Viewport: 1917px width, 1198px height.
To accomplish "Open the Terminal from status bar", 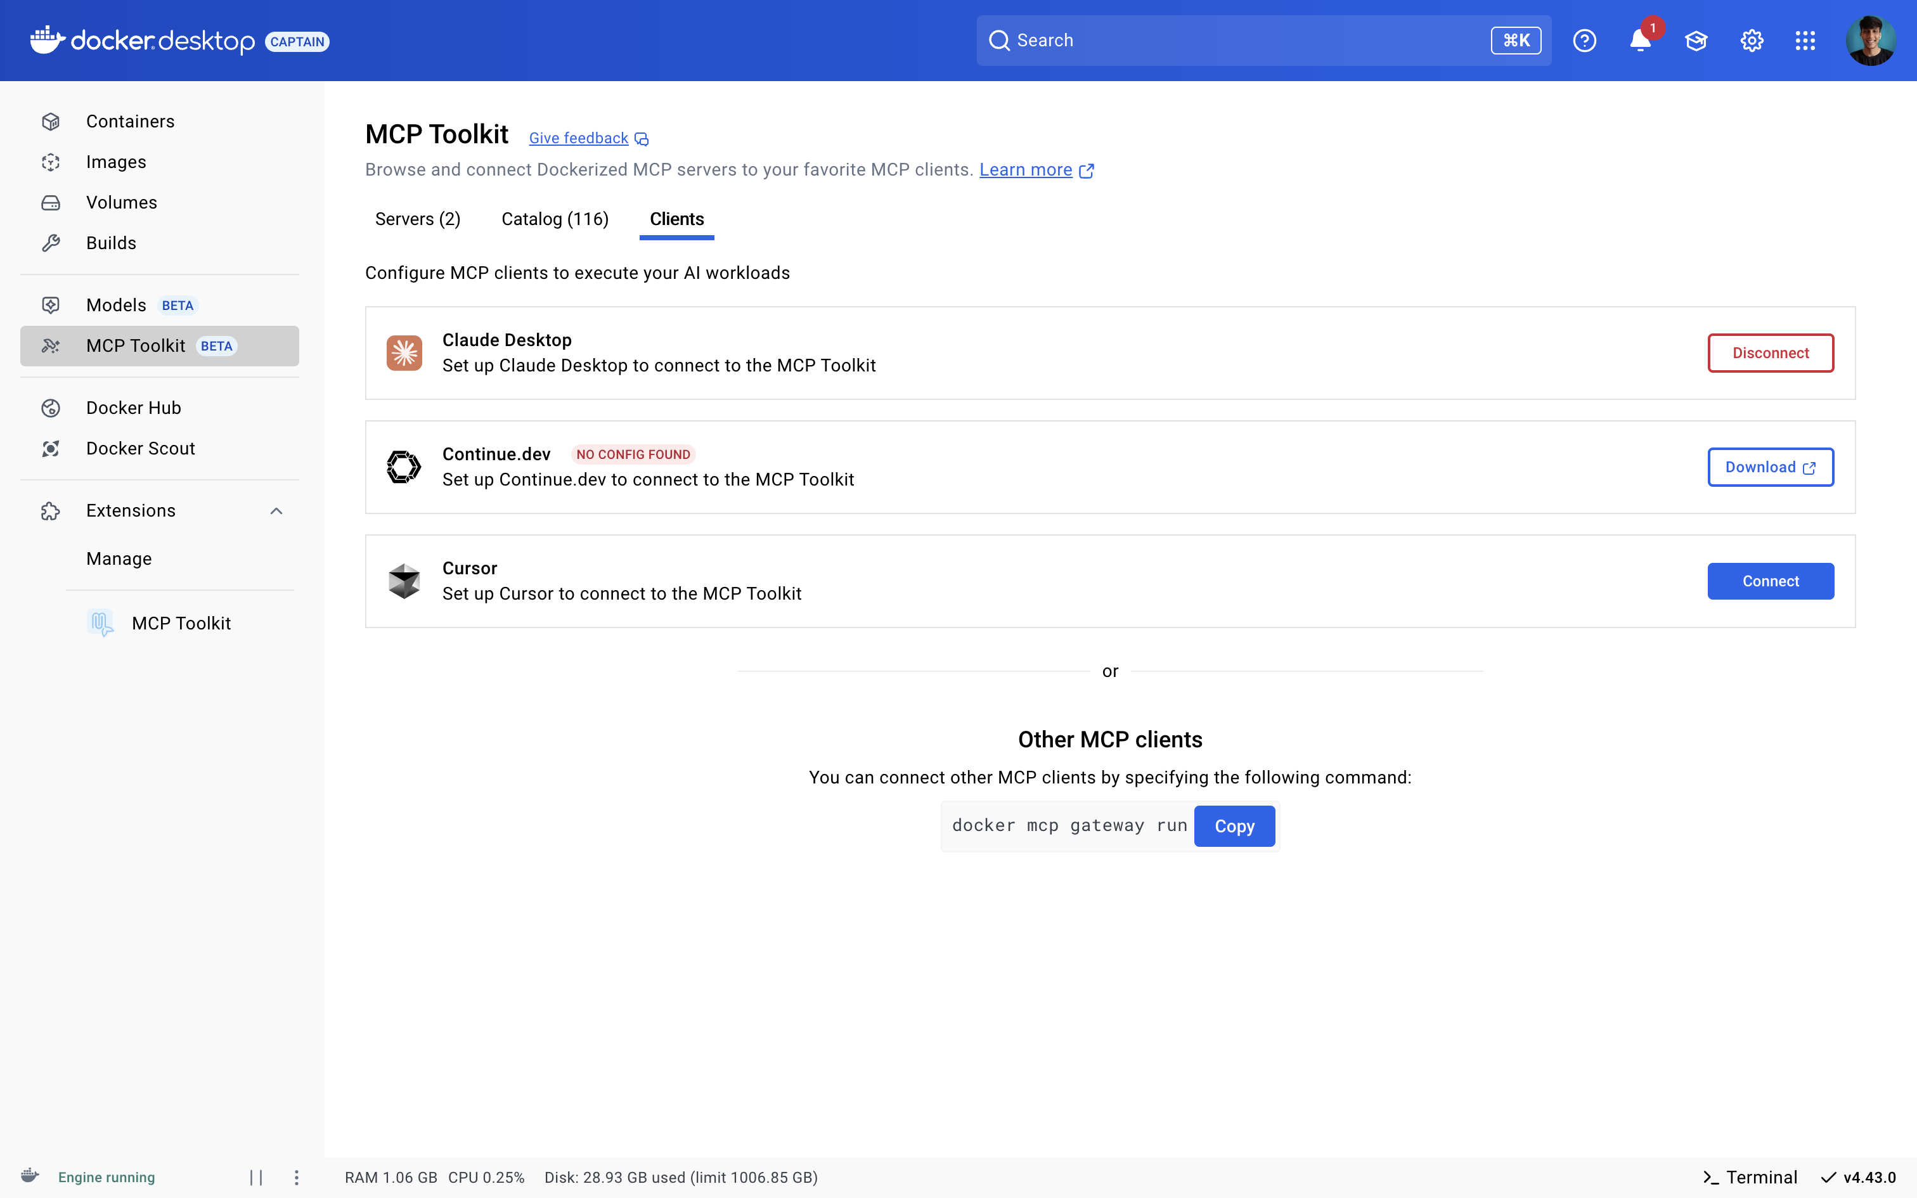I will [x=1750, y=1178].
